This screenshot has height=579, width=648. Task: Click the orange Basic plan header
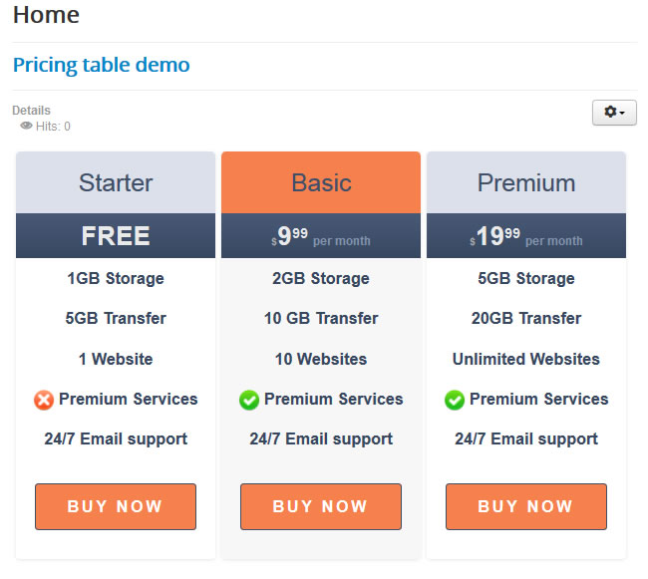coord(321,182)
